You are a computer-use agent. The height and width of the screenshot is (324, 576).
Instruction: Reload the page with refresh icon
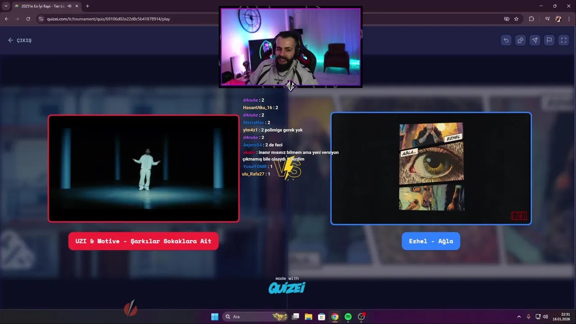28,19
